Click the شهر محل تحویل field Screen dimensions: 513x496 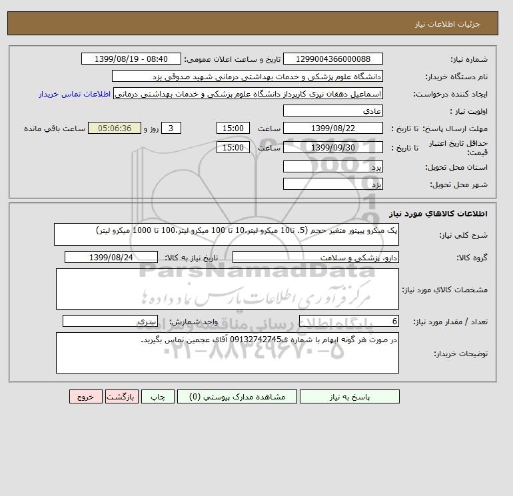click(332, 184)
